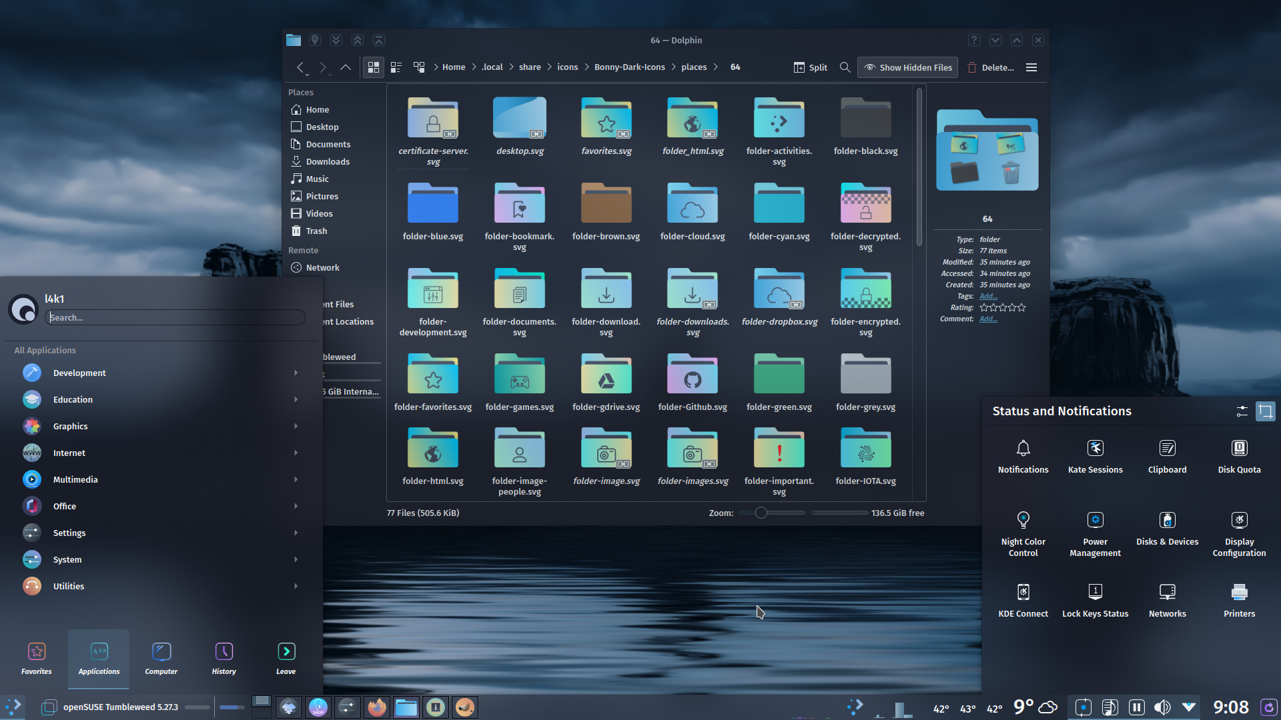1281x720 pixels.
Task: Expand the Settings category
Action: coord(160,533)
